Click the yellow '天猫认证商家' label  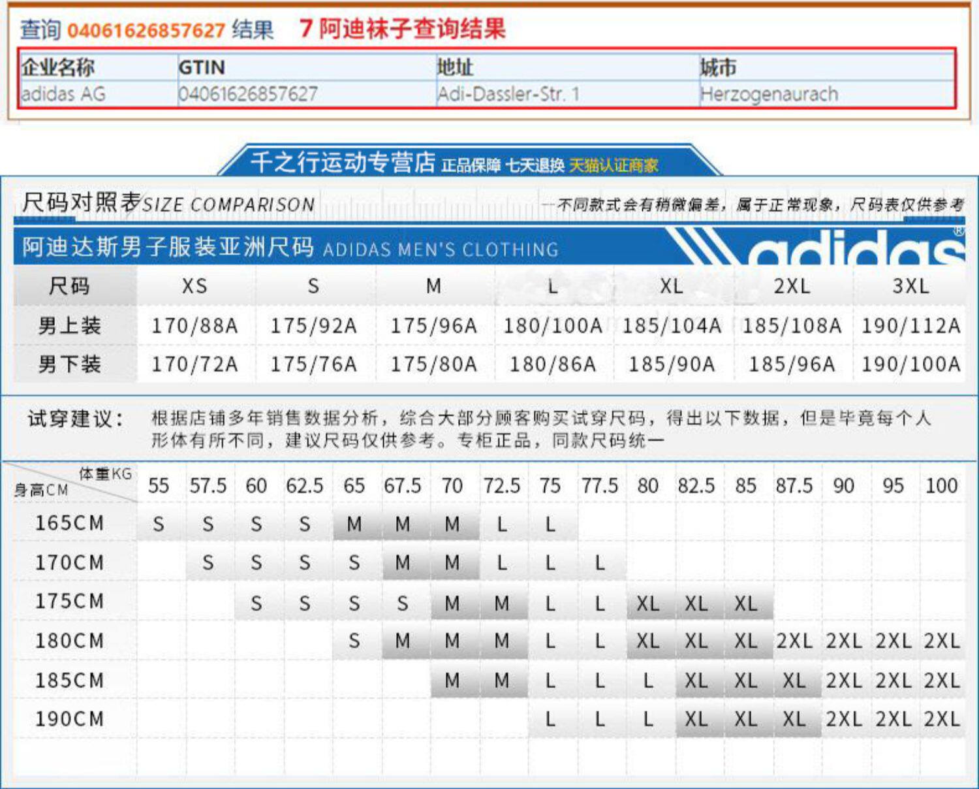coord(614,165)
